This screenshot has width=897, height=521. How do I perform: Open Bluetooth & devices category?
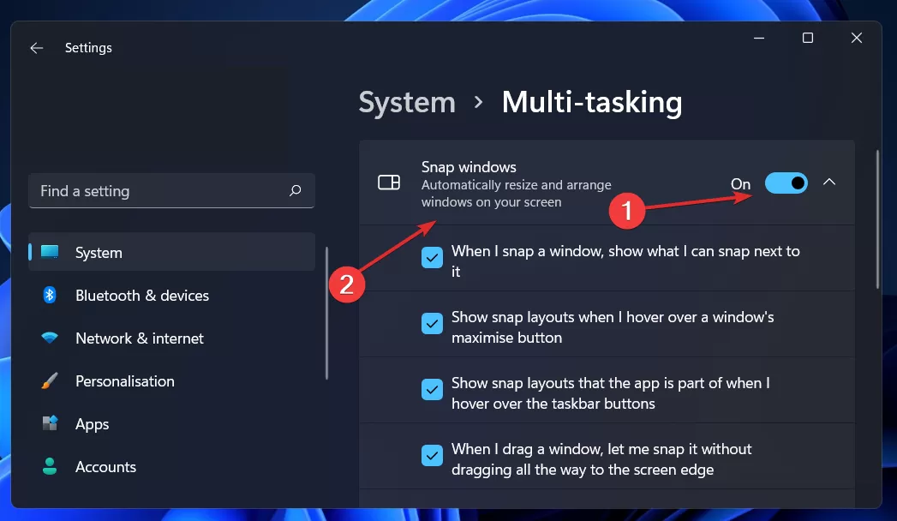pyautogui.click(x=171, y=295)
